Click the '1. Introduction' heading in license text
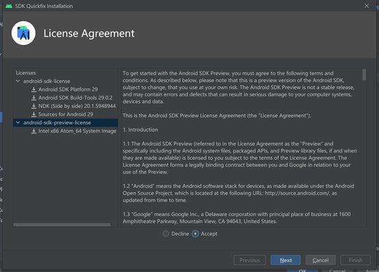Viewport: 379px width, 272px height. (x=140, y=130)
